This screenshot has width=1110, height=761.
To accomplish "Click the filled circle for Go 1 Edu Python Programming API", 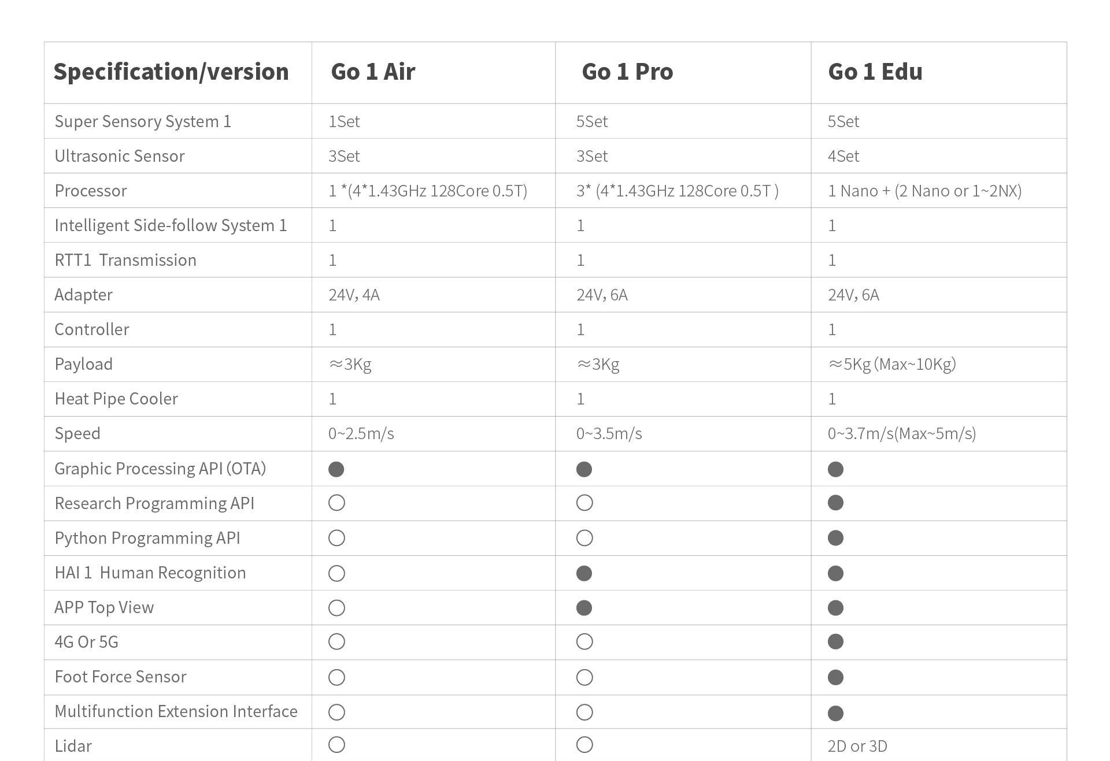I will pyautogui.click(x=835, y=539).
